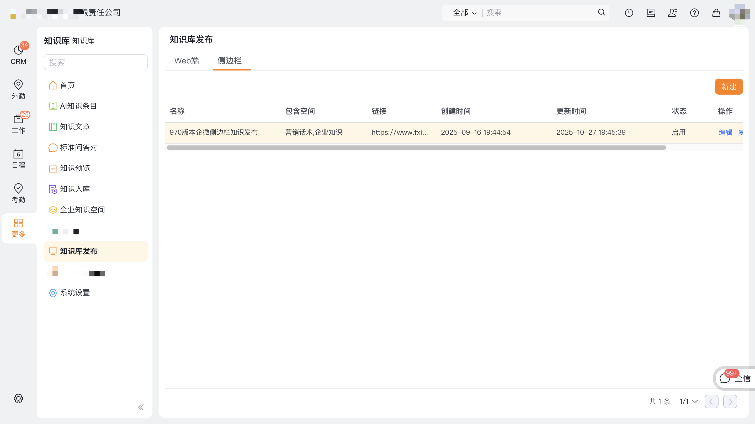Click 编辑 link for 970版本 entry
This screenshot has width=755, height=424.
point(725,132)
